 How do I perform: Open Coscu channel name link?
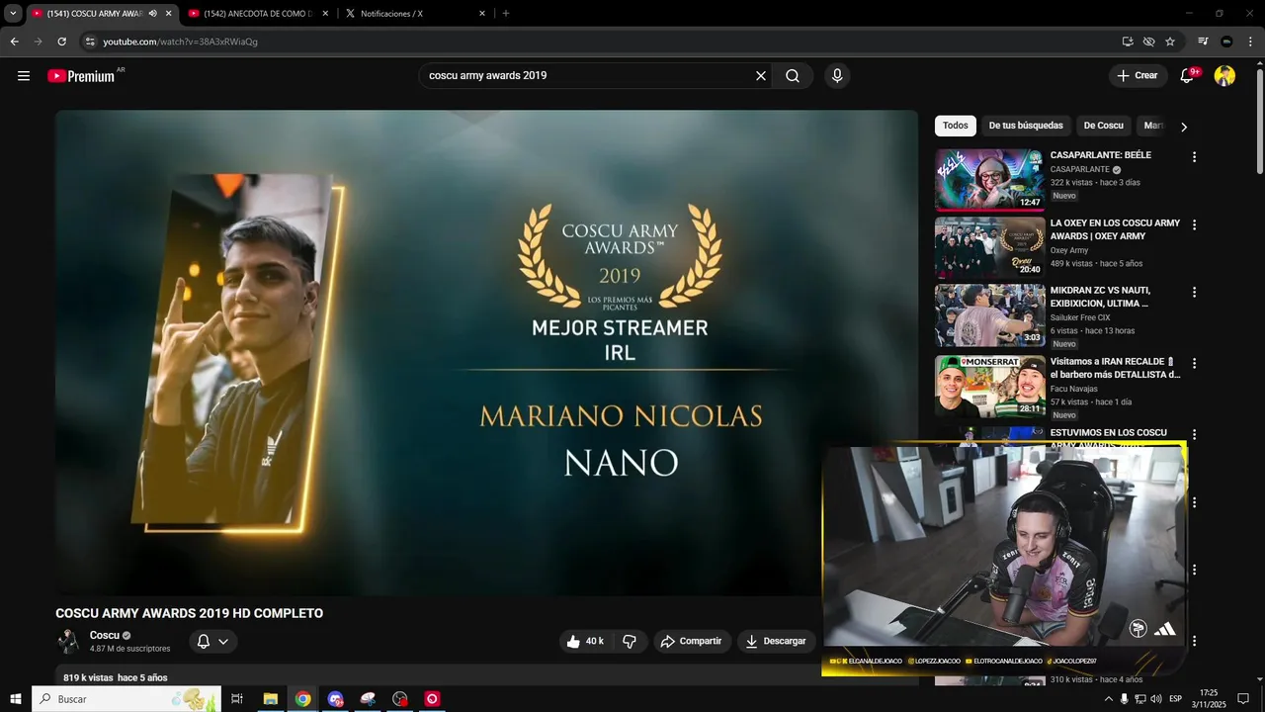click(x=105, y=635)
